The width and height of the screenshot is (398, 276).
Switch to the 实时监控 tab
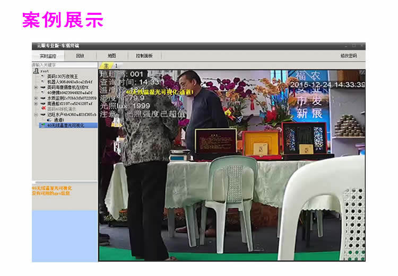pyautogui.click(x=48, y=56)
